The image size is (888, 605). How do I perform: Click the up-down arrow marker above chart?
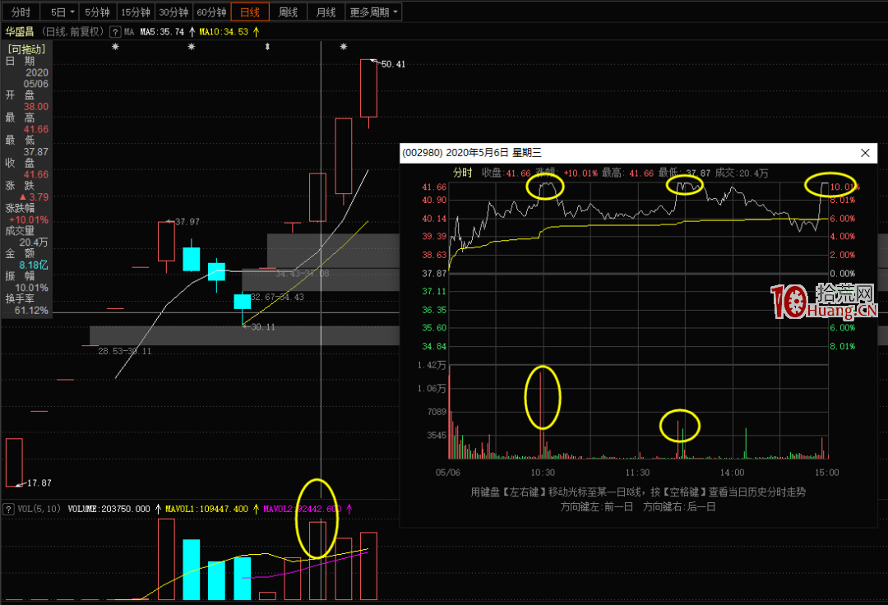[268, 46]
